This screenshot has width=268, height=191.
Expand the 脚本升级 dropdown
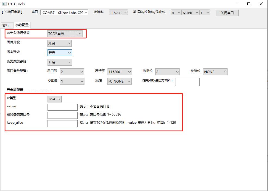click(60, 53)
